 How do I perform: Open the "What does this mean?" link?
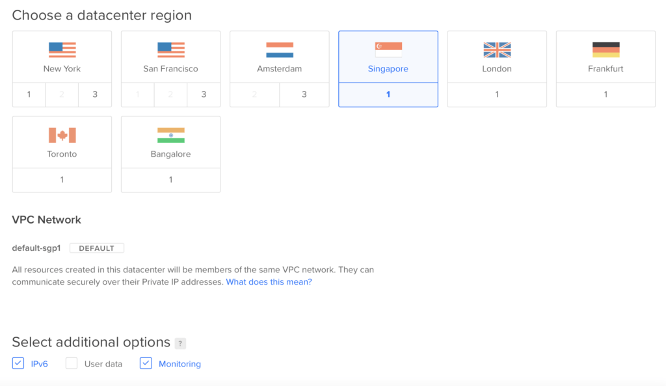coord(269,282)
